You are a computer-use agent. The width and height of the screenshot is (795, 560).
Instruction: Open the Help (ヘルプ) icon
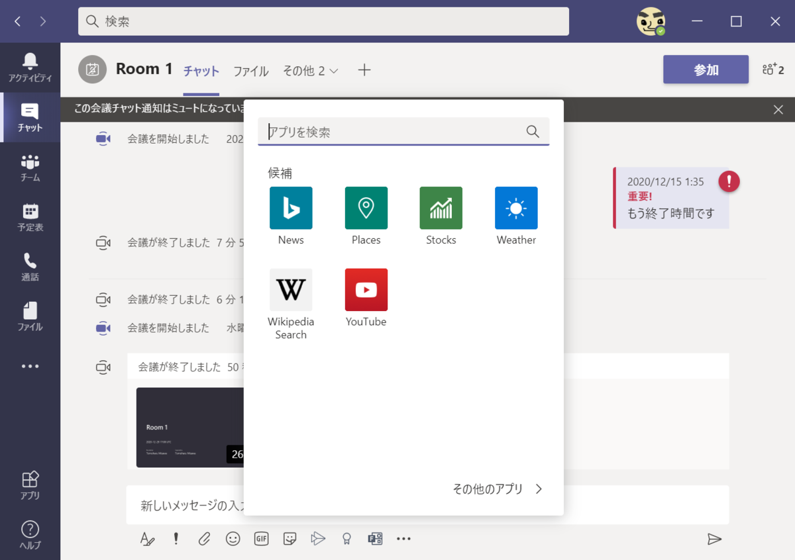pos(30,535)
